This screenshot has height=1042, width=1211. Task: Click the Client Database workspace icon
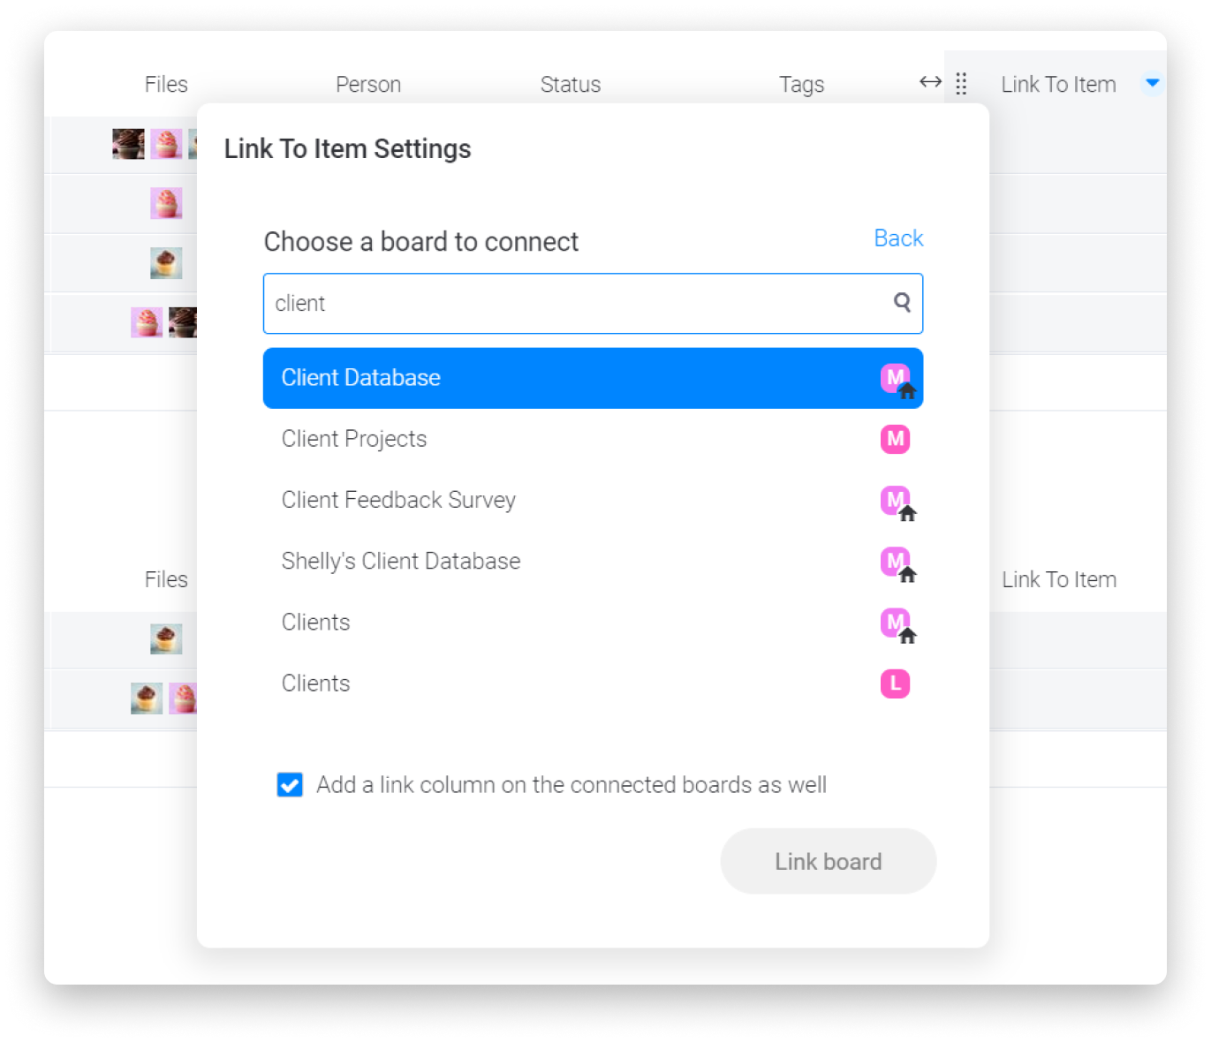tap(897, 380)
